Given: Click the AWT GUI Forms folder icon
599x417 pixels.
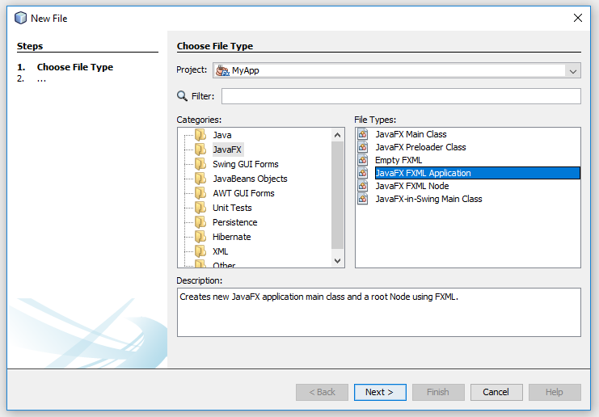Looking at the screenshot, I should 200,193.
